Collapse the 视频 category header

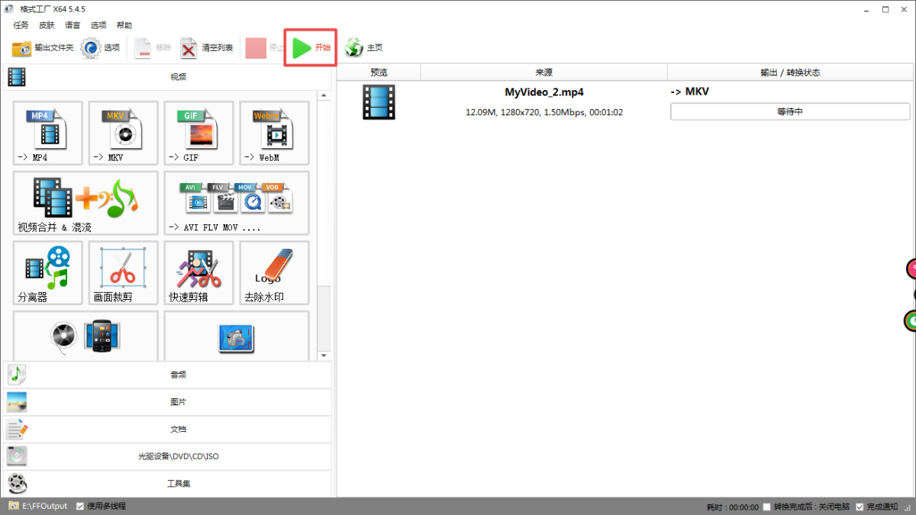168,76
